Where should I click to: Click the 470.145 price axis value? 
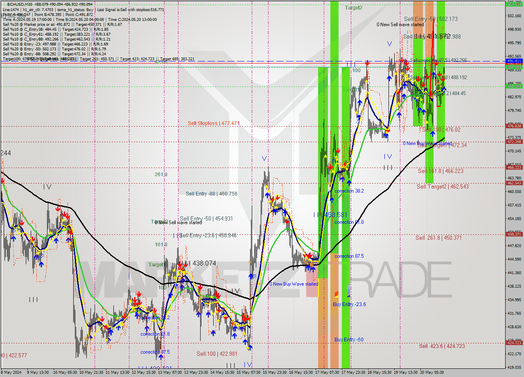click(x=514, y=151)
